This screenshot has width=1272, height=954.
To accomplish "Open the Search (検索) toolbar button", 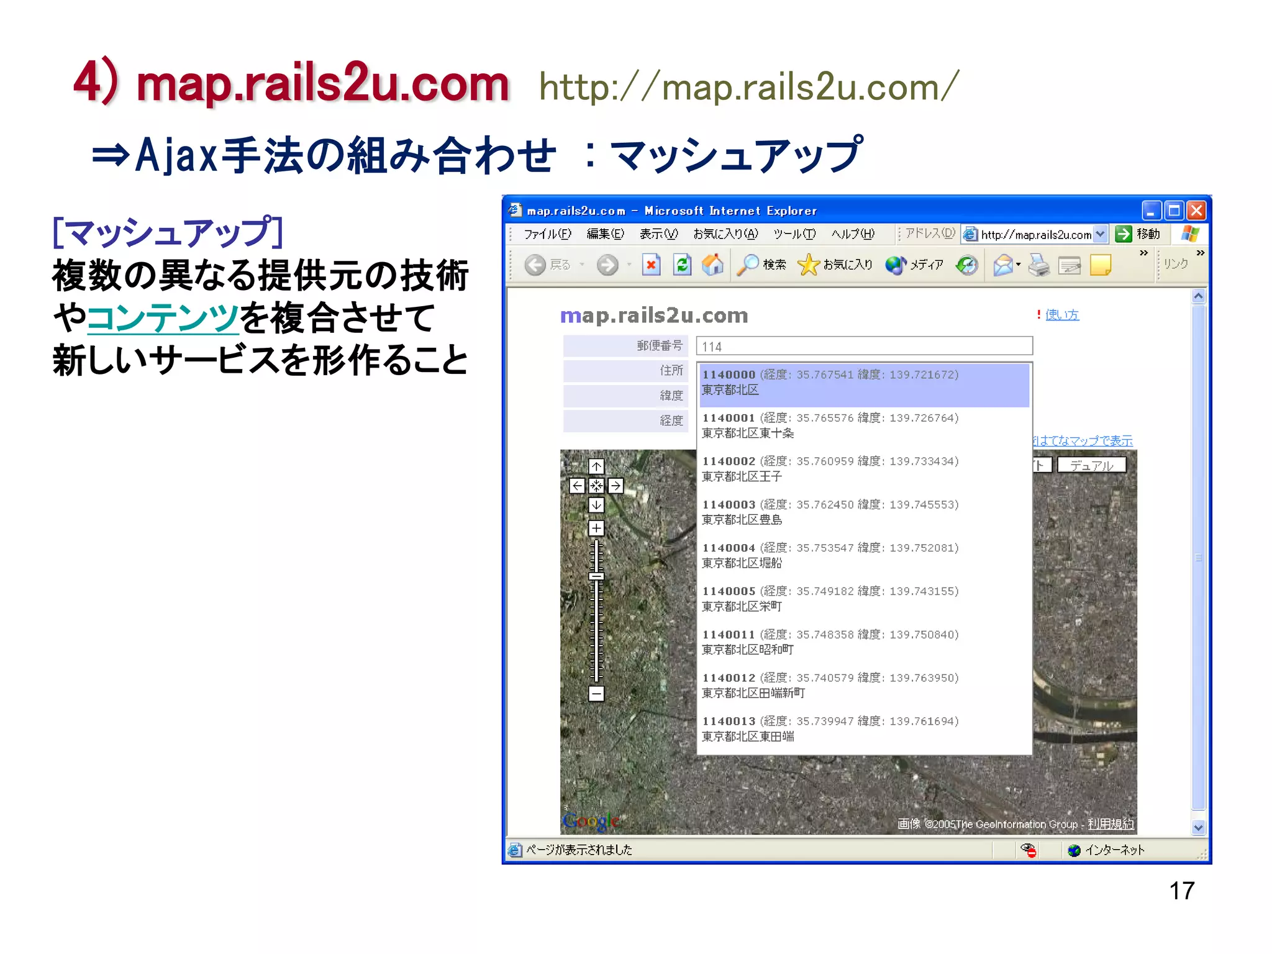I will coord(761,265).
